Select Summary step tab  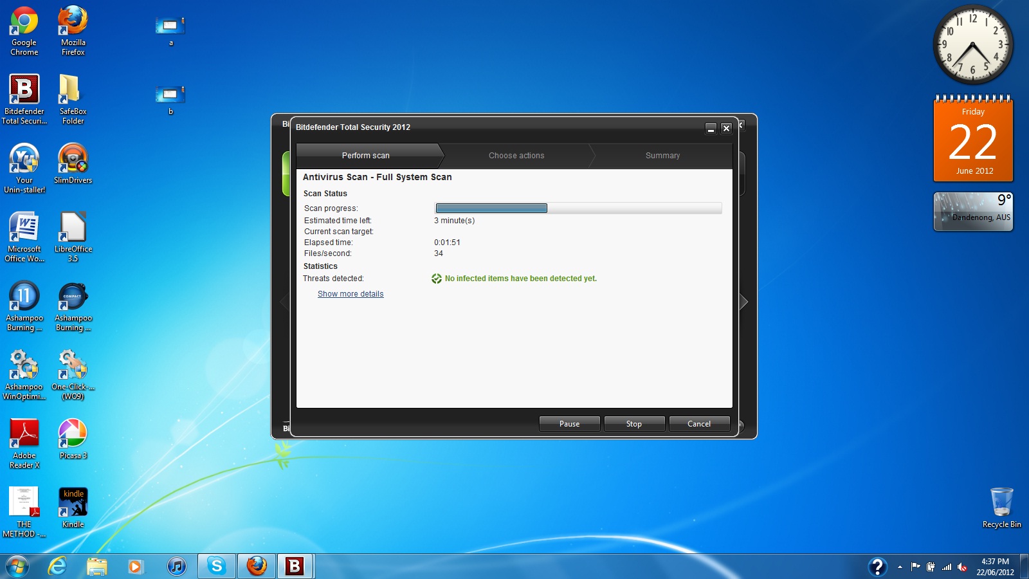click(662, 156)
